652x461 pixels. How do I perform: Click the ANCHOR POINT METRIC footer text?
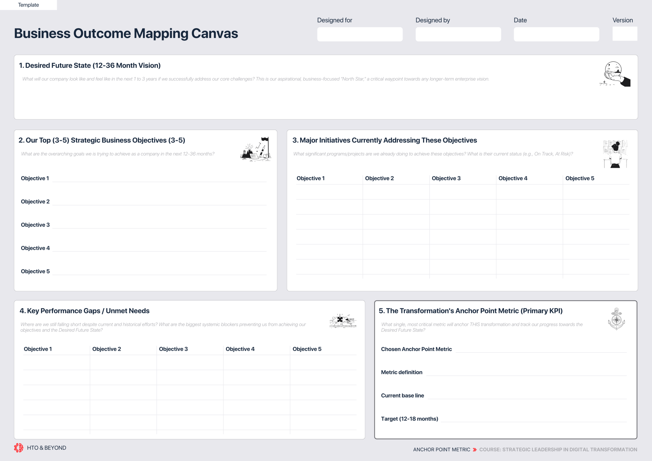[441, 449]
